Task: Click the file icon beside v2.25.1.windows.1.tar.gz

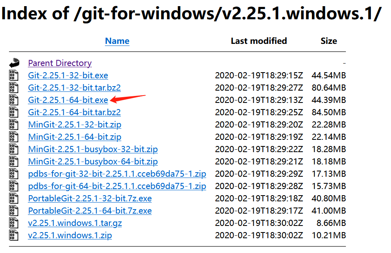Action: 14,223
